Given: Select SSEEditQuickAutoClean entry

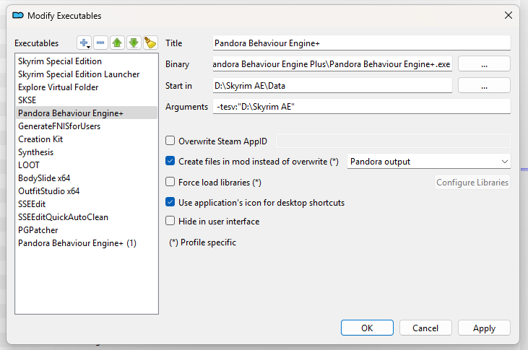Looking at the screenshot, I should pyautogui.click(x=87, y=217).
